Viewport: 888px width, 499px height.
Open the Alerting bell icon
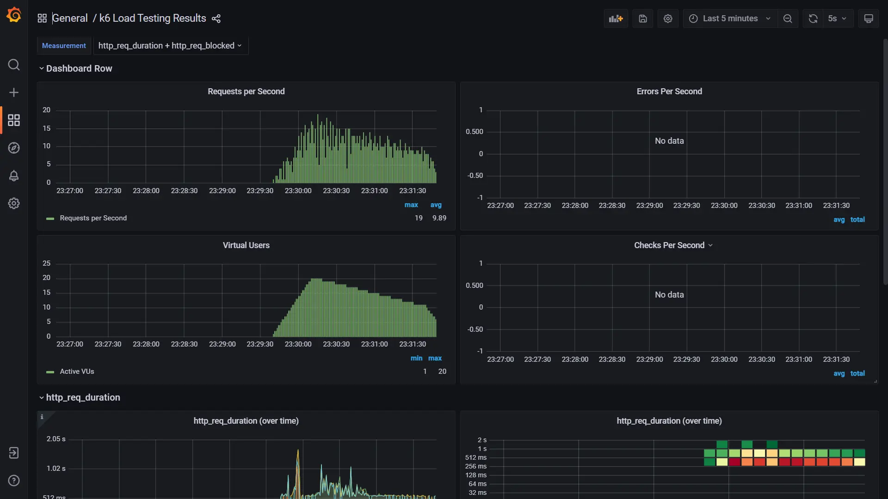pos(14,176)
